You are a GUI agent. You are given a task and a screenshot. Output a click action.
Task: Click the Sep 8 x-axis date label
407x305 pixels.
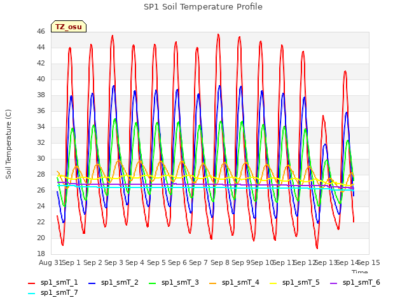point(220,262)
